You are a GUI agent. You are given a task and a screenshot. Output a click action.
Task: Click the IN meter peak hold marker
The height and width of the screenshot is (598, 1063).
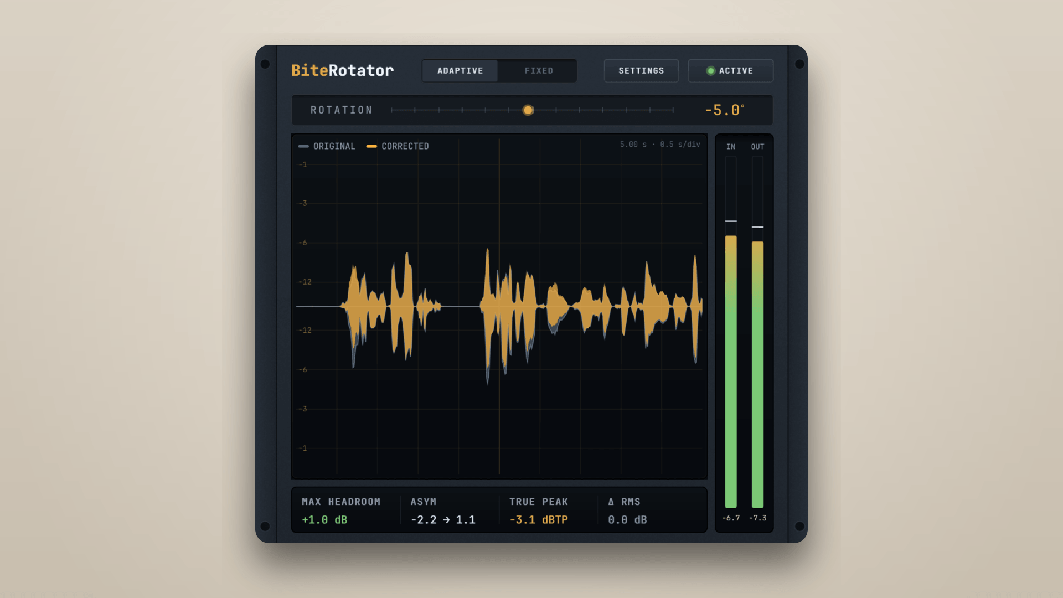731,221
